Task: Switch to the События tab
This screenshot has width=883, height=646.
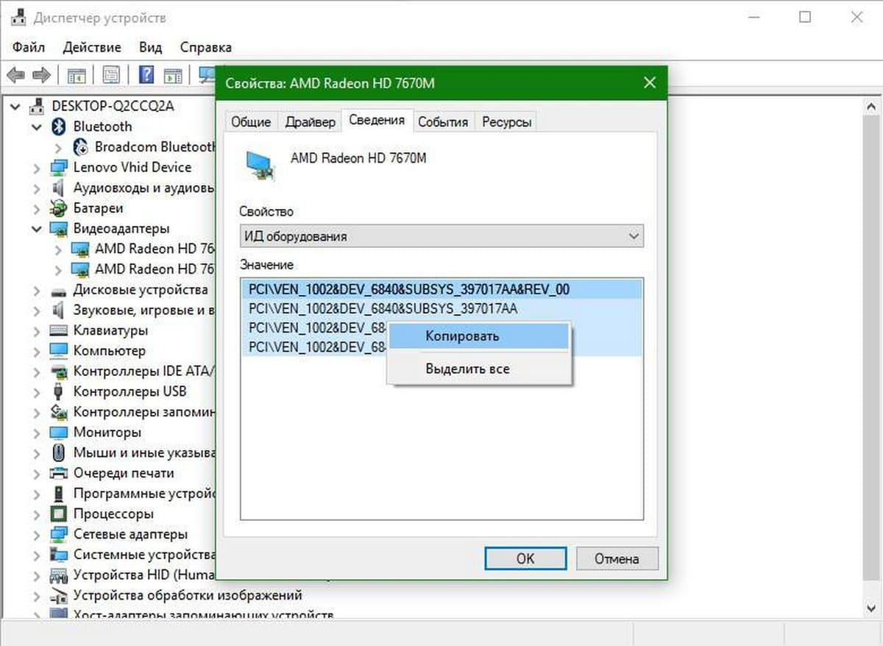Action: coord(443,122)
